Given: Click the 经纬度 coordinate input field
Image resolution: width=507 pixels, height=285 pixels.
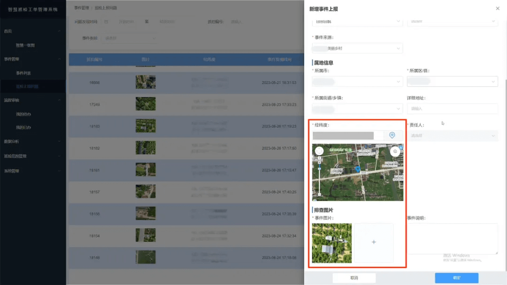Looking at the screenshot, I should 348,135.
